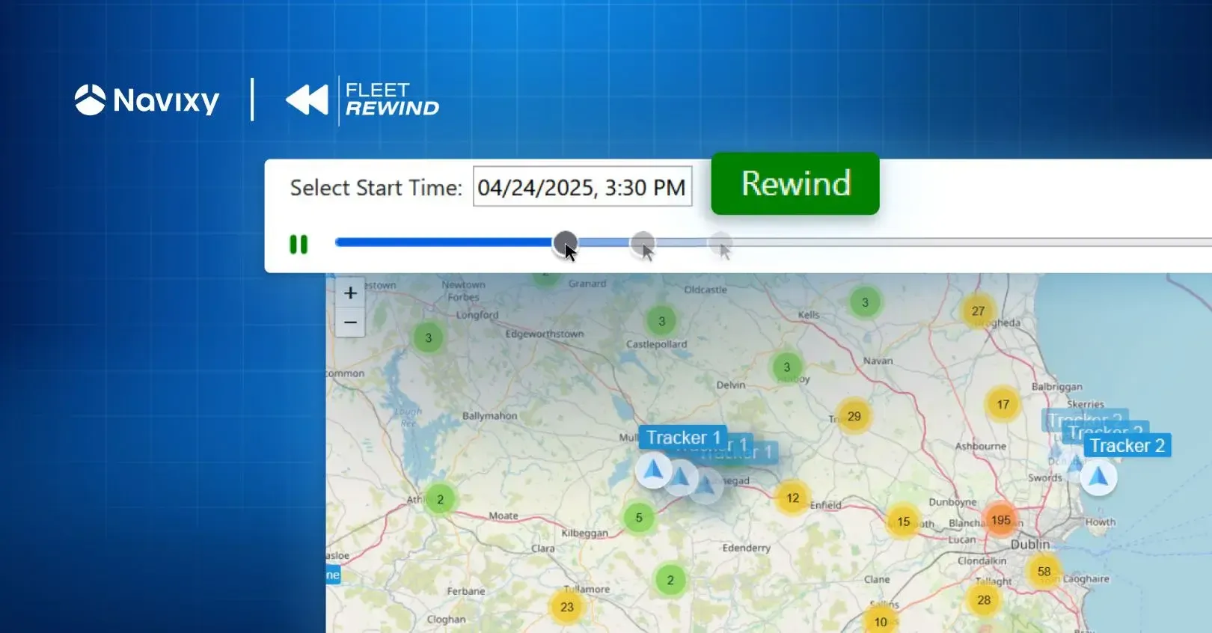Expand the cluster marked 27

[x=978, y=311]
